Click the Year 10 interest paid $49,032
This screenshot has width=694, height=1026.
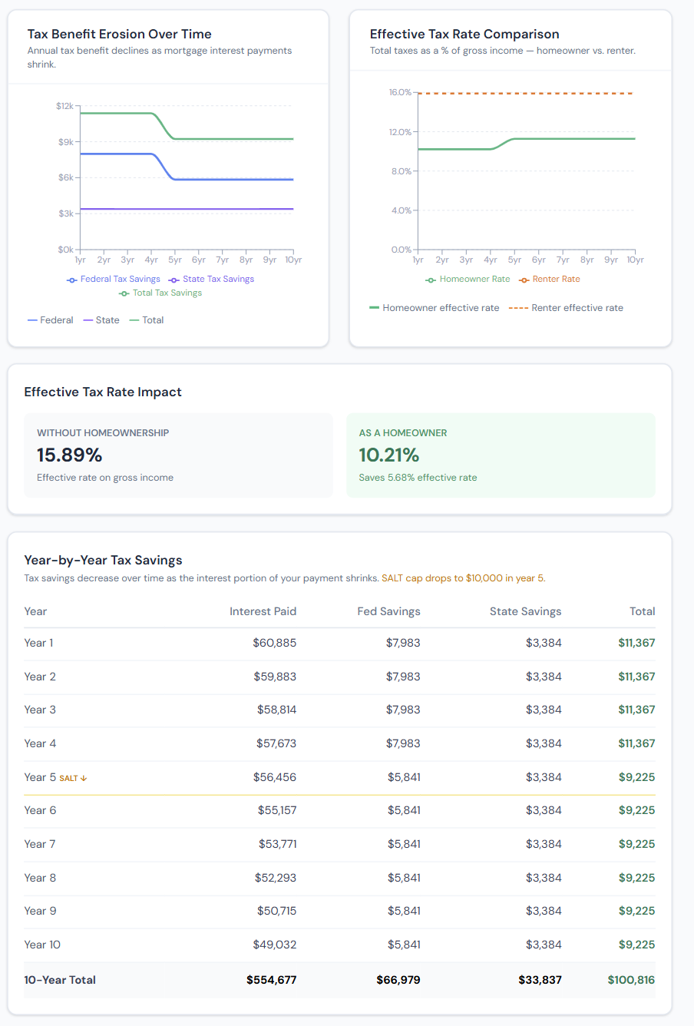coord(274,945)
